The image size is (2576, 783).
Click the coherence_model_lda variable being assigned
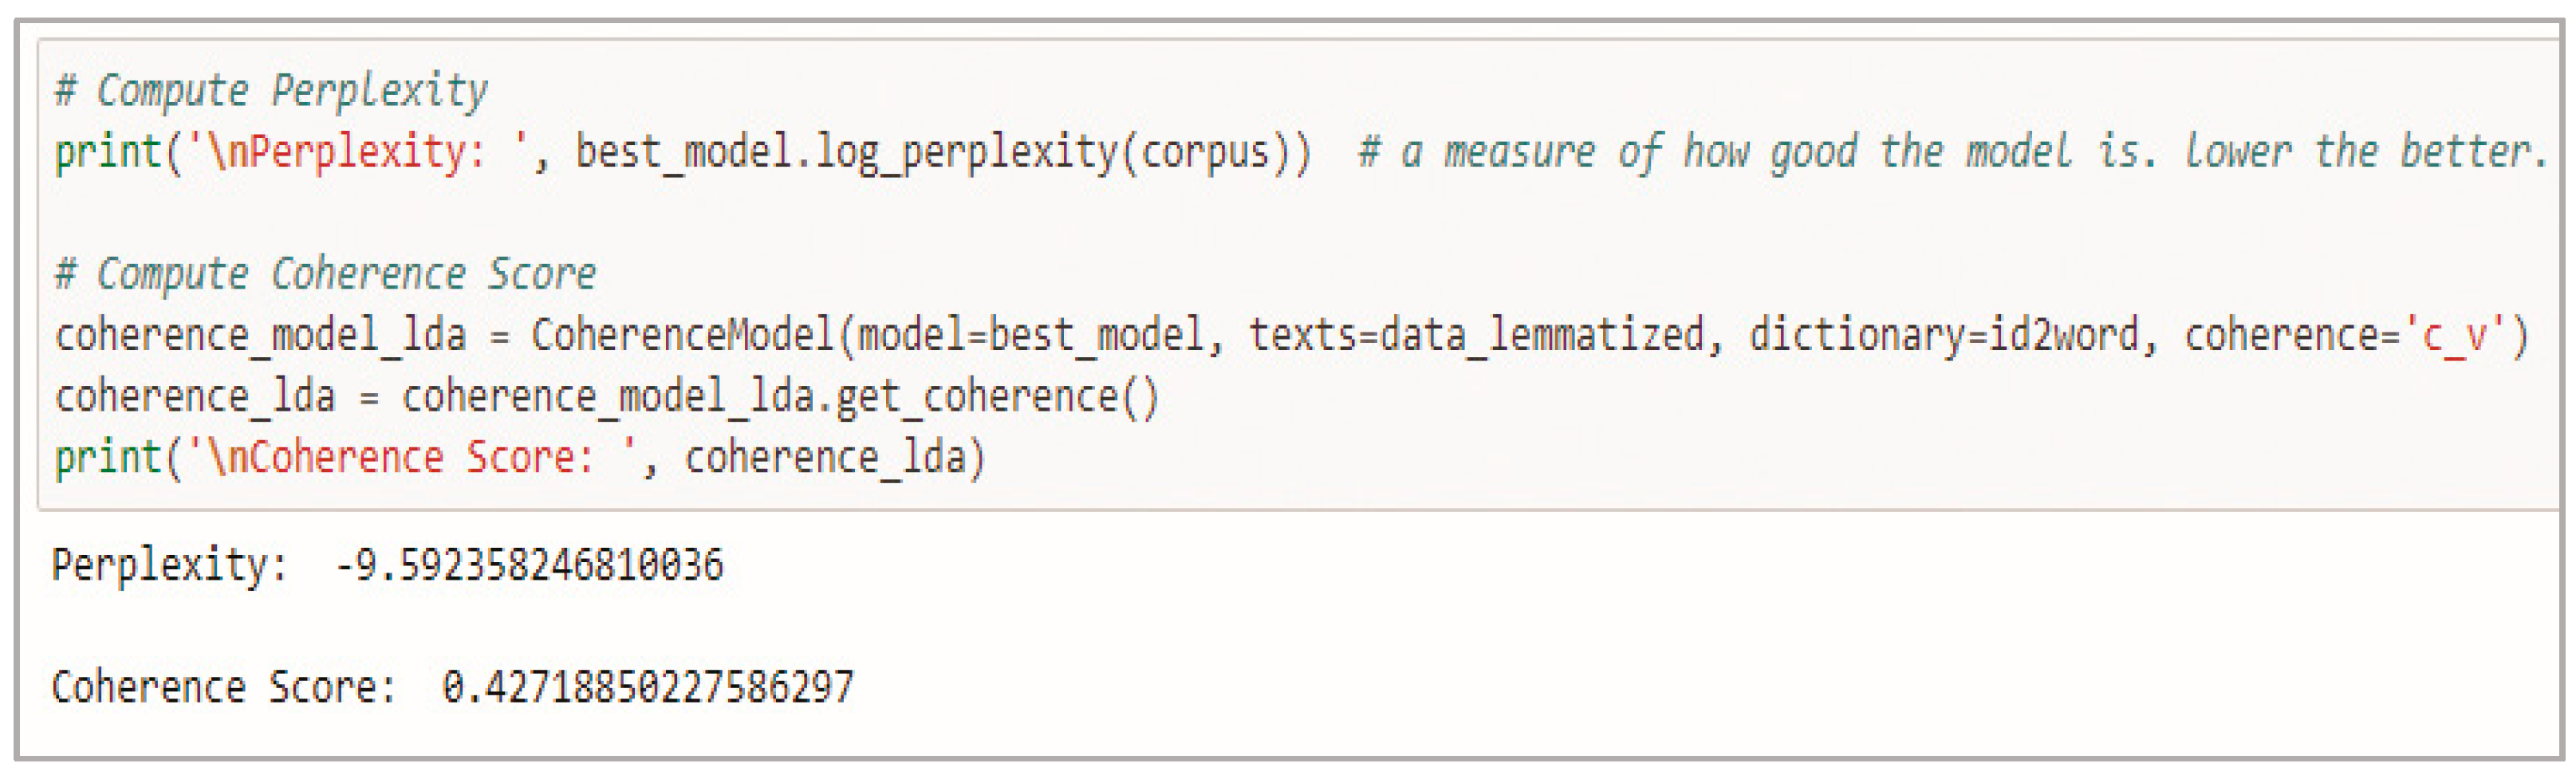[x=260, y=335]
